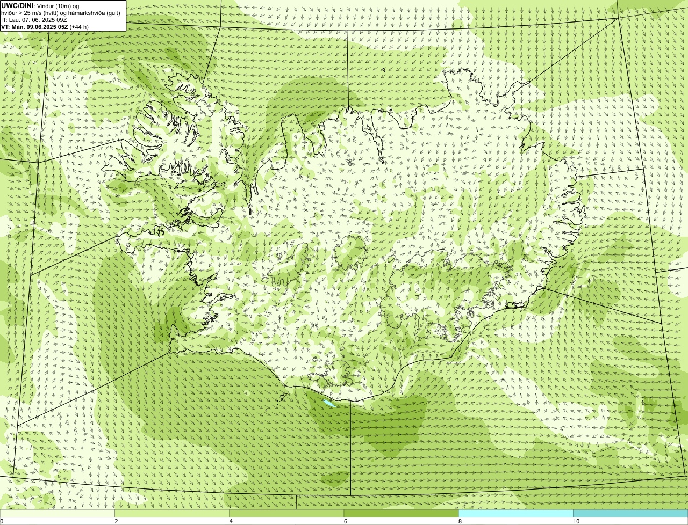688x525 pixels.
Task: Click the 4–6 m/s green legend segment
Action: point(286,513)
